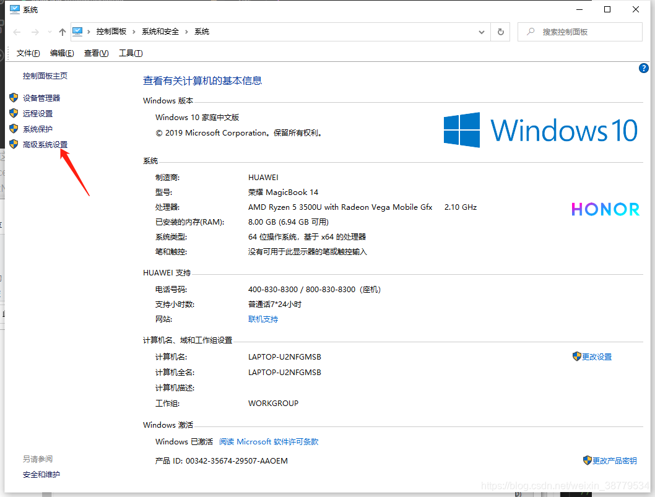Select the 2.10 GHz processor speed

click(461, 207)
